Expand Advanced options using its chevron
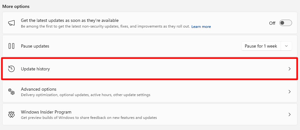This screenshot has width=300, height=130. (290, 92)
